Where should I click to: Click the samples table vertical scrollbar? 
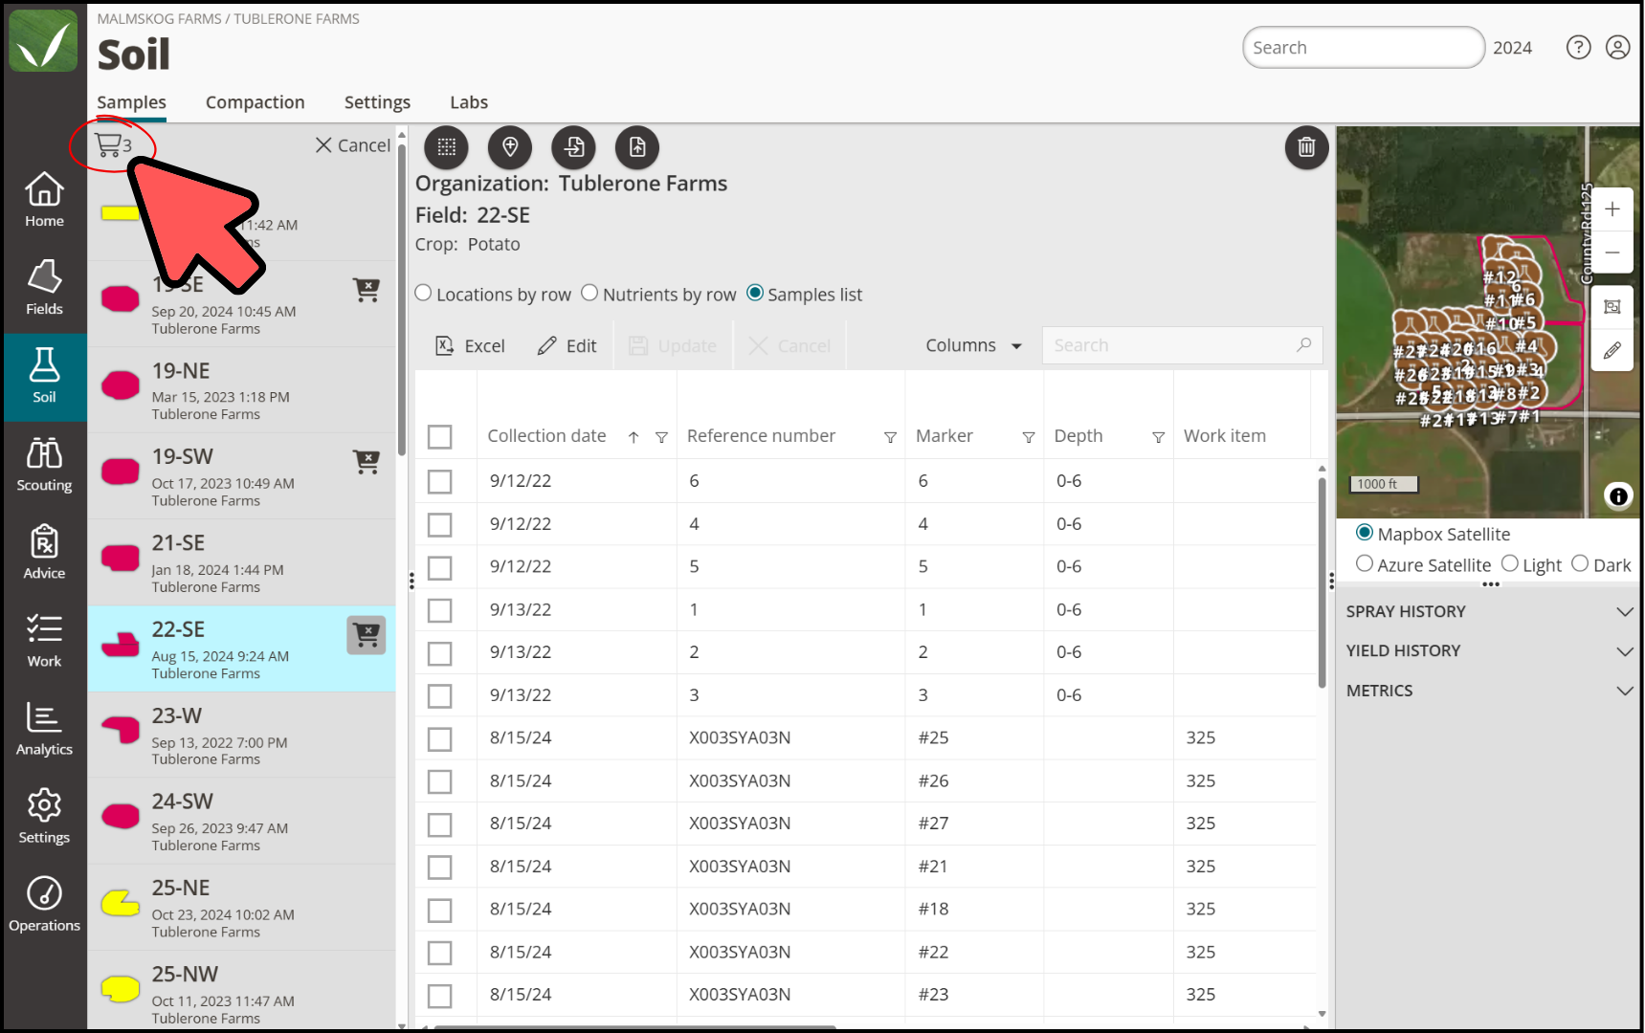click(1322, 583)
